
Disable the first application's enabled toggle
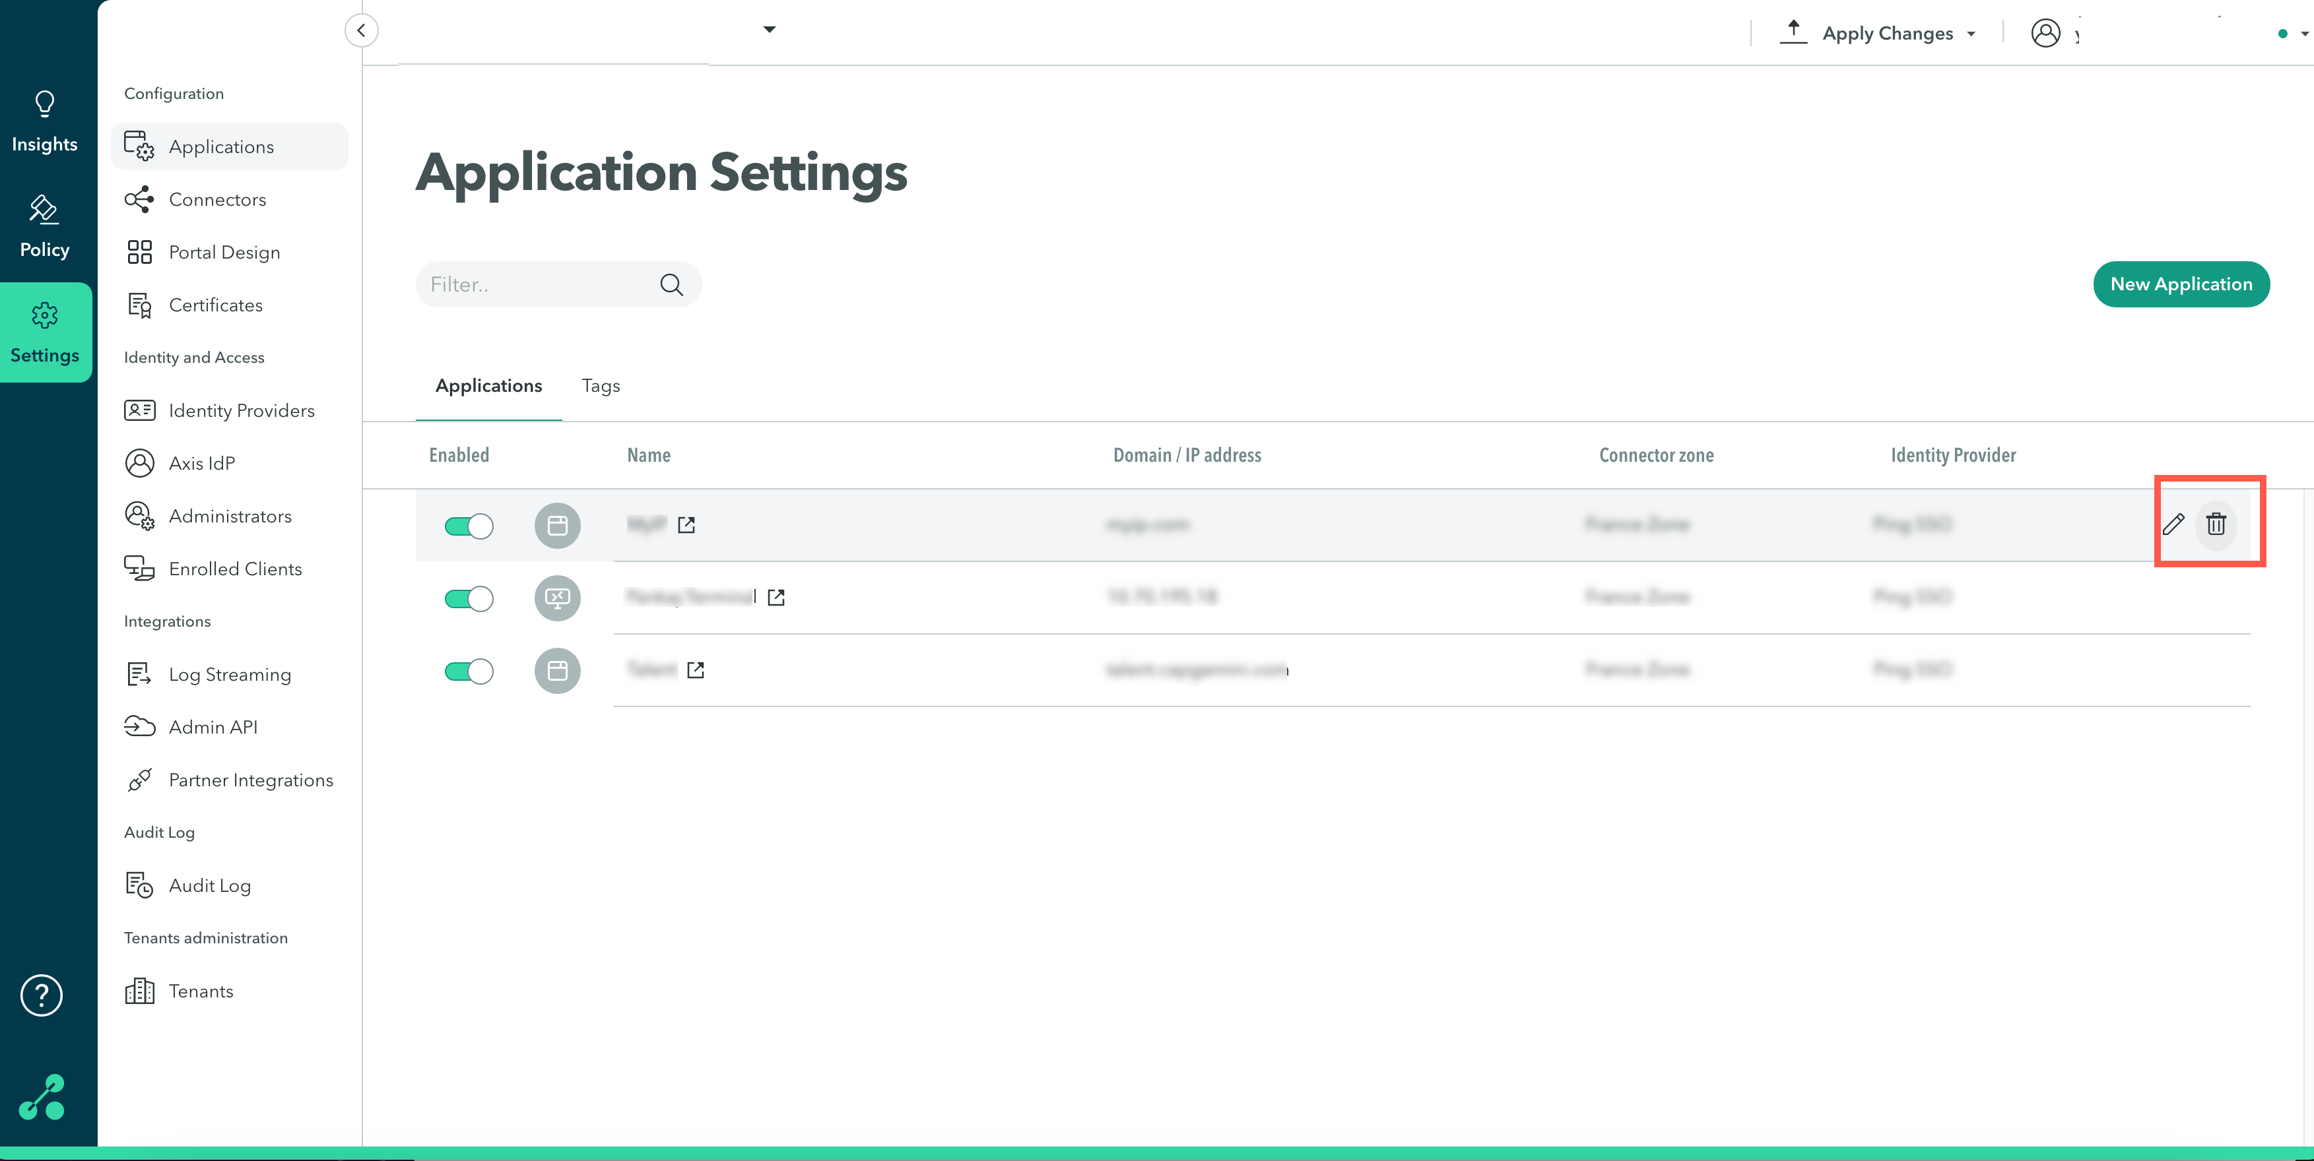[468, 526]
